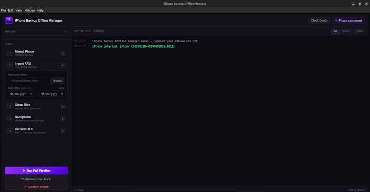Click the iPhone connected status badge

tap(348, 20)
